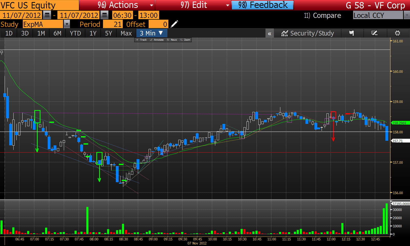Click the end date field 11/07/2012
Viewport: 410px width, 246px height.
79,15
